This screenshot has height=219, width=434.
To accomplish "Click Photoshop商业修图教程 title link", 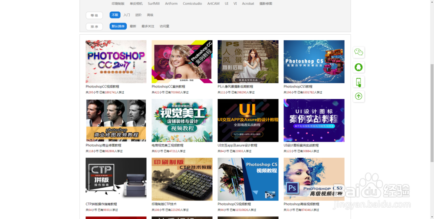I will coord(103,145).
